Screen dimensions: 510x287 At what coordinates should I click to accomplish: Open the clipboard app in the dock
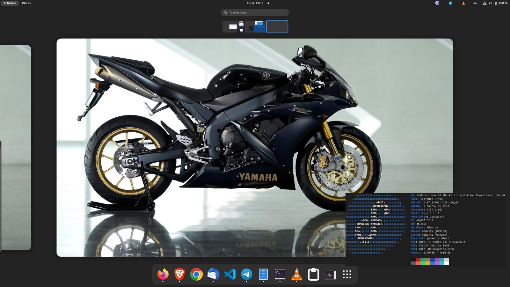tap(313, 274)
